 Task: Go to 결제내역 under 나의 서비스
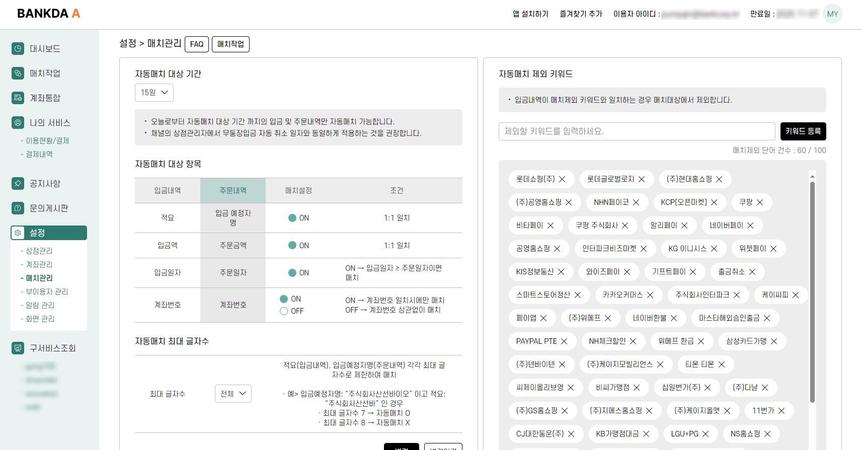point(39,154)
